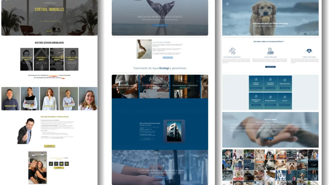Click the blue button in the Nosotros section

[270, 138]
